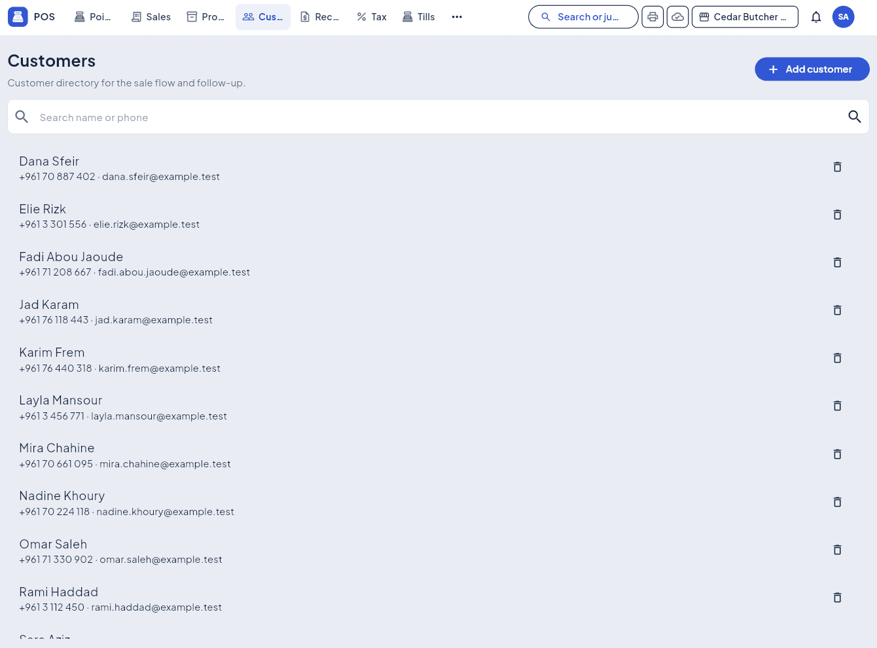Select Jad Karam in the list
This screenshot has height=648, width=877.
[438, 312]
